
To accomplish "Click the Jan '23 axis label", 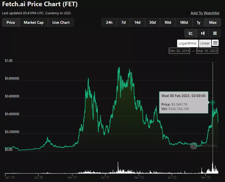I will [206, 177].
